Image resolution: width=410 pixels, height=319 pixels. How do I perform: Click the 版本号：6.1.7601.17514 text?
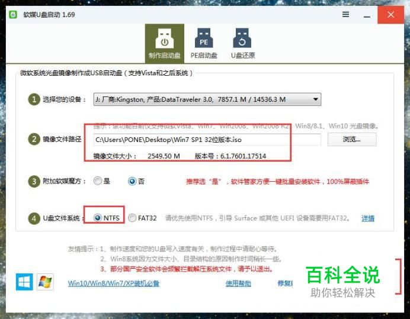pos(230,156)
